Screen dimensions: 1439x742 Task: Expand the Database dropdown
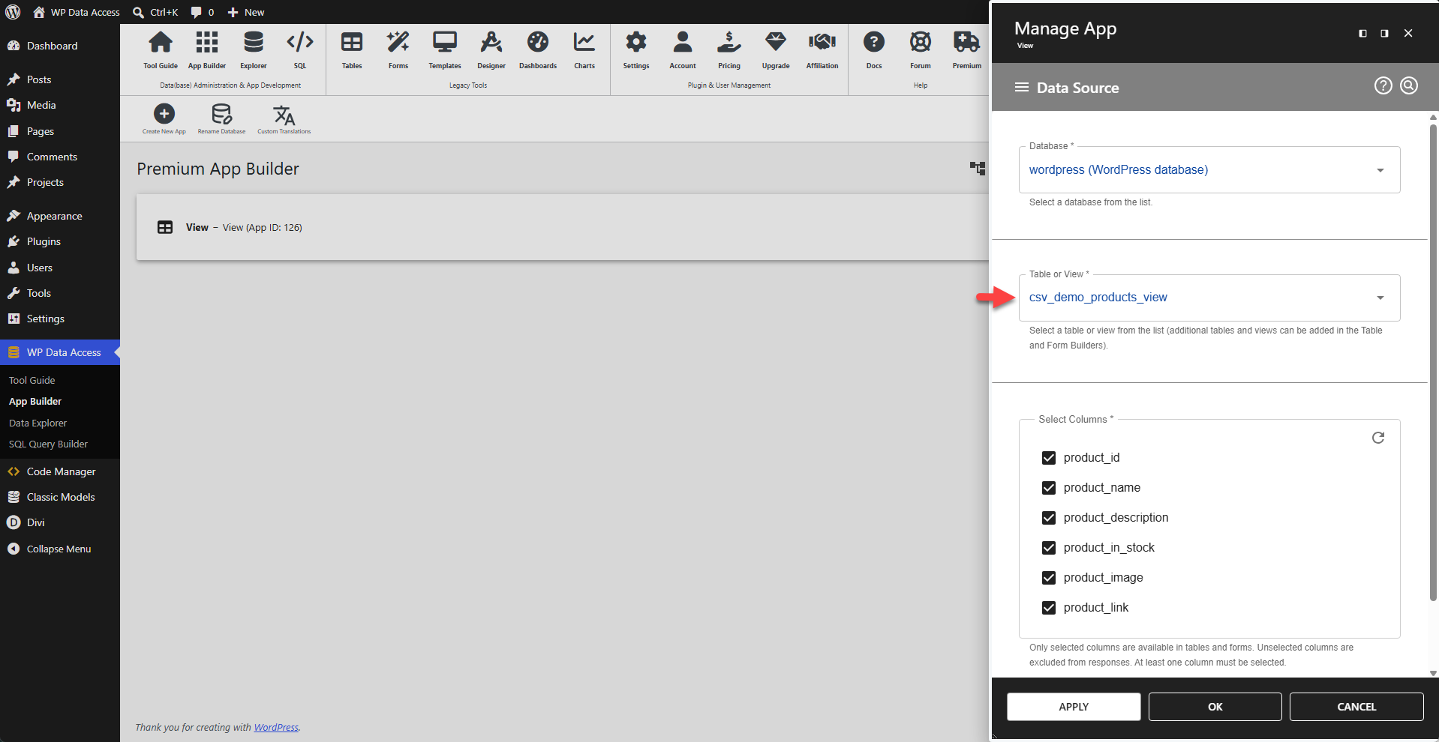point(1209,170)
